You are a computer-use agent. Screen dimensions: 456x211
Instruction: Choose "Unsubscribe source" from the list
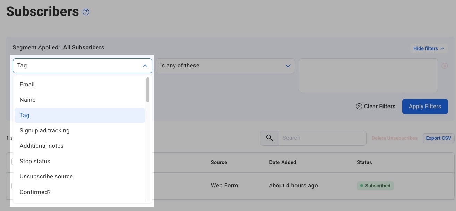pyautogui.click(x=46, y=176)
